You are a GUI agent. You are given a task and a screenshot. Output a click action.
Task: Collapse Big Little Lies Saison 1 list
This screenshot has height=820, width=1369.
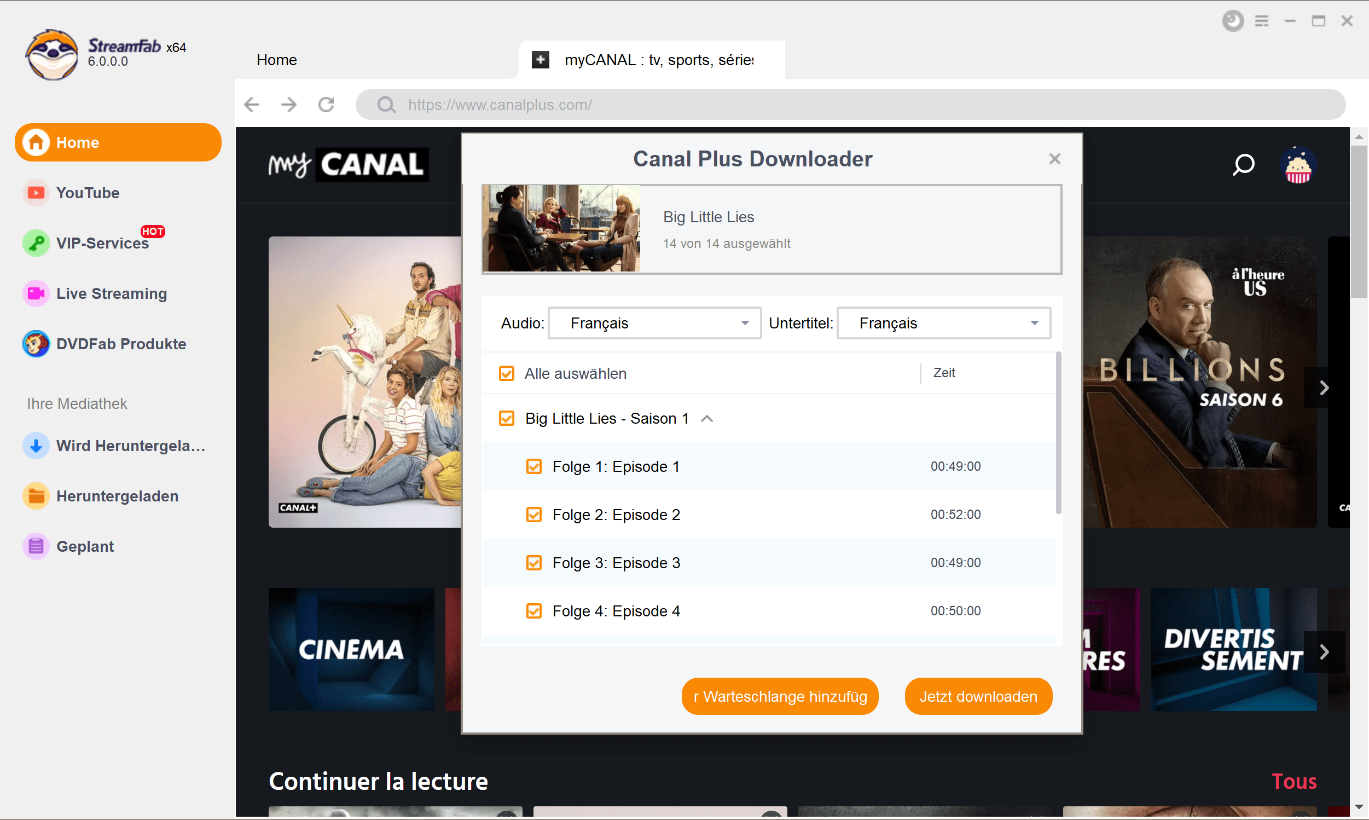click(707, 419)
